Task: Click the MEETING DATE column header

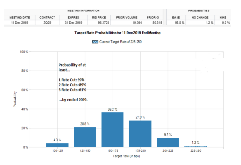Action: point(20,18)
